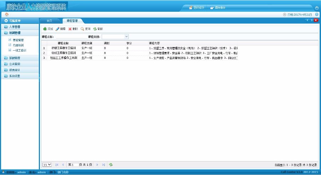Open 一线工培训 in the navigation tree
This screenshot has width=321, height=175.
(19, 51)
